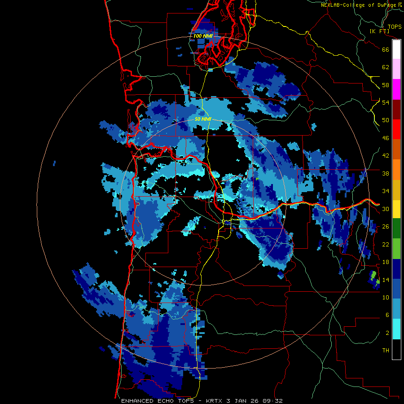This screenshot has height=404, width=404.
Task: Click the dark navy legend swatch
Action: (x=396, y=269)
